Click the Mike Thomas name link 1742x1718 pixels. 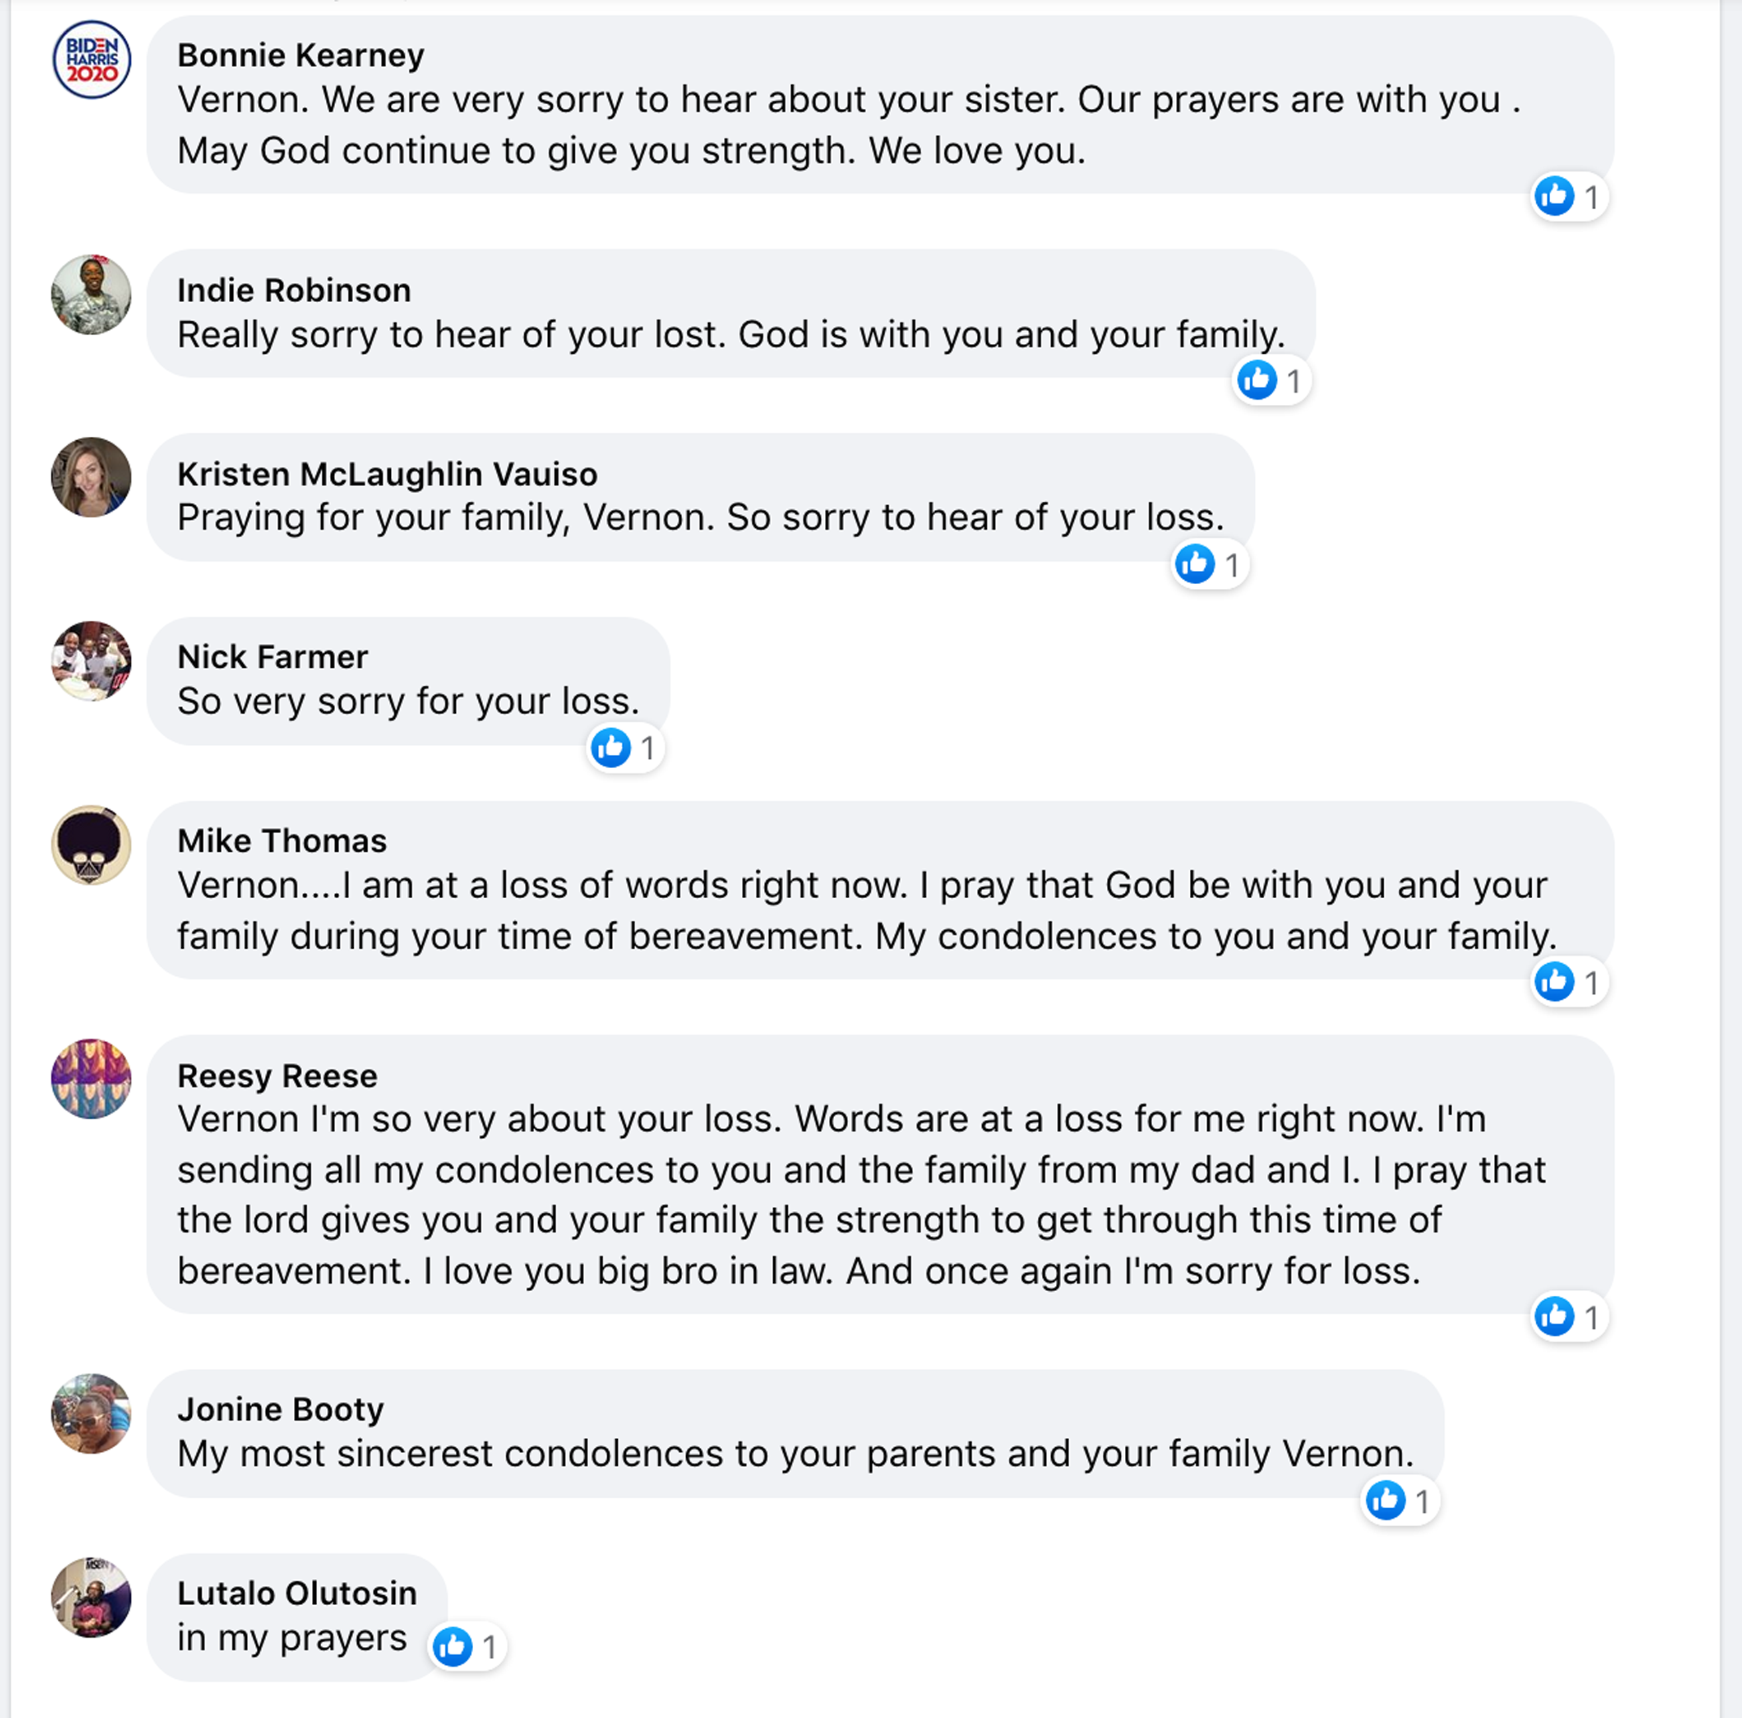click(x=281, y=840)
